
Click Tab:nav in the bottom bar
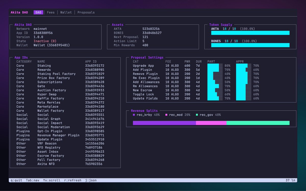(33, 180)
